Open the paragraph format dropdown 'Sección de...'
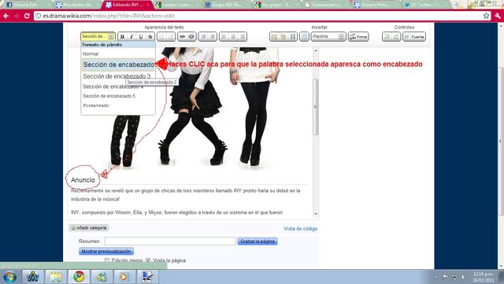 98,36
